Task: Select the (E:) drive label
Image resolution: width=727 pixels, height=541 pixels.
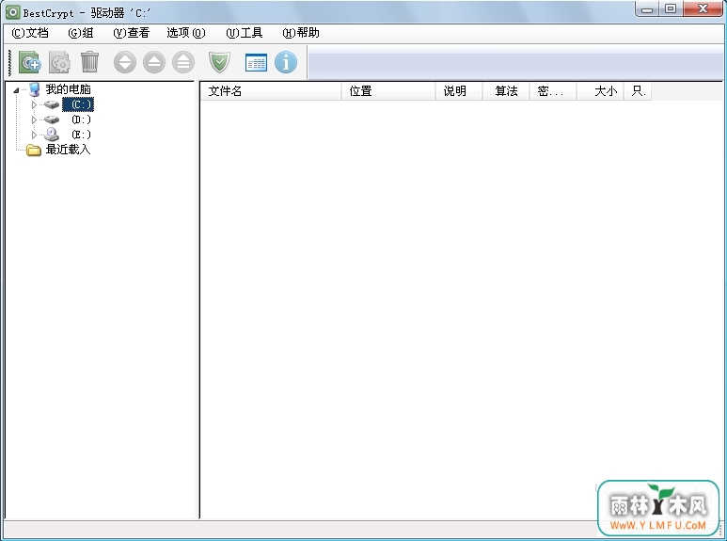Action: click(x=81, y=135)
